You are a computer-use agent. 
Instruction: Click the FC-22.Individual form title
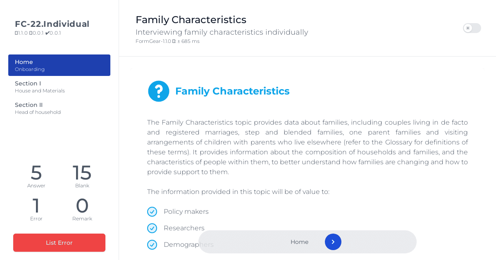(x=52, y=24)
